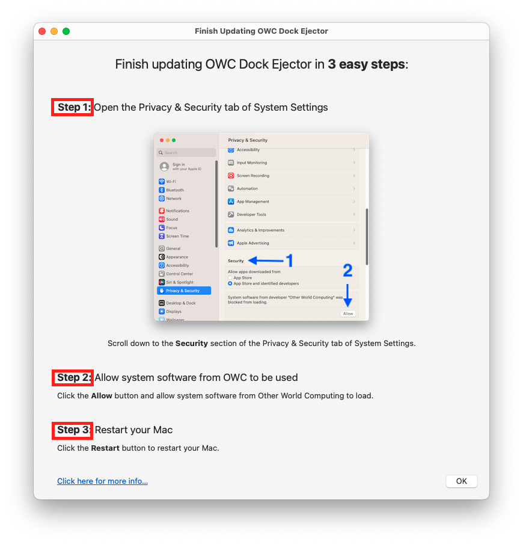Click the Bluetooth icon in the sidebar image
Screen dimensions: 523x544
click(162, 190)
